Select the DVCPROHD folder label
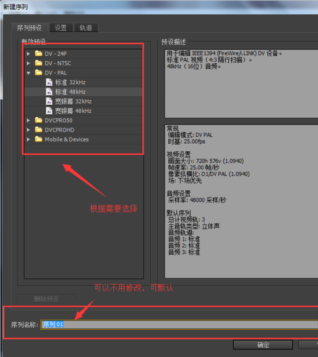318x357 pixels. coord(59,130)
